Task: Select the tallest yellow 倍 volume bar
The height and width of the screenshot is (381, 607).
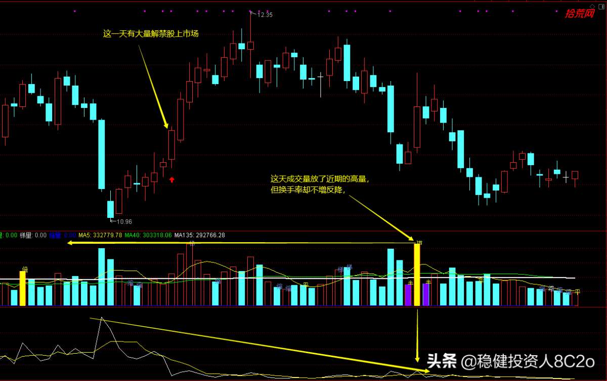Action: [417, 275]
